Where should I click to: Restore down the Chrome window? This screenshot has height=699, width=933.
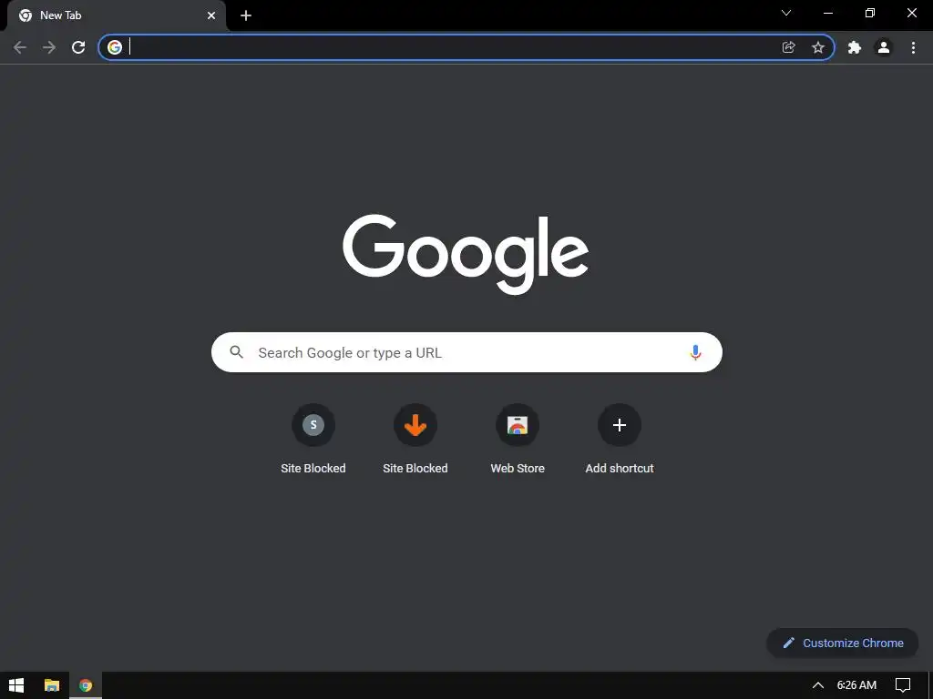[x=870, y=13]
